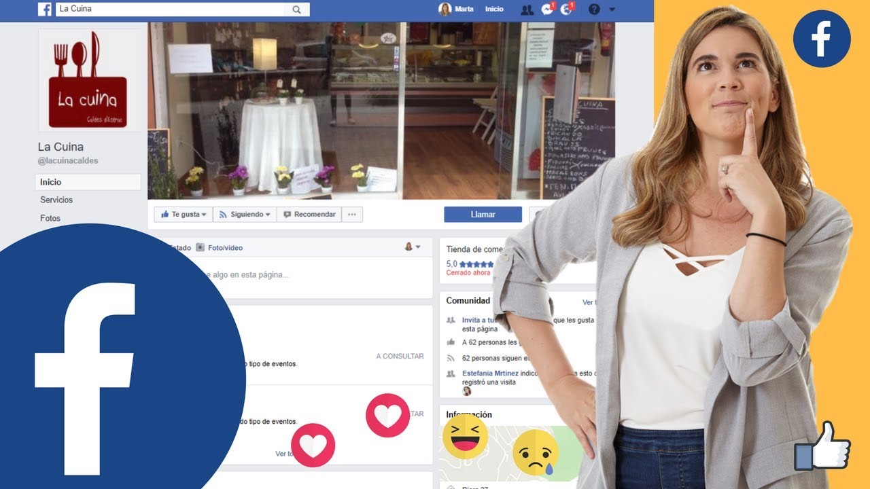Screen dimensions: 870x489
Task: Click the blue Llamar button
Action: (x=483, y=215)
